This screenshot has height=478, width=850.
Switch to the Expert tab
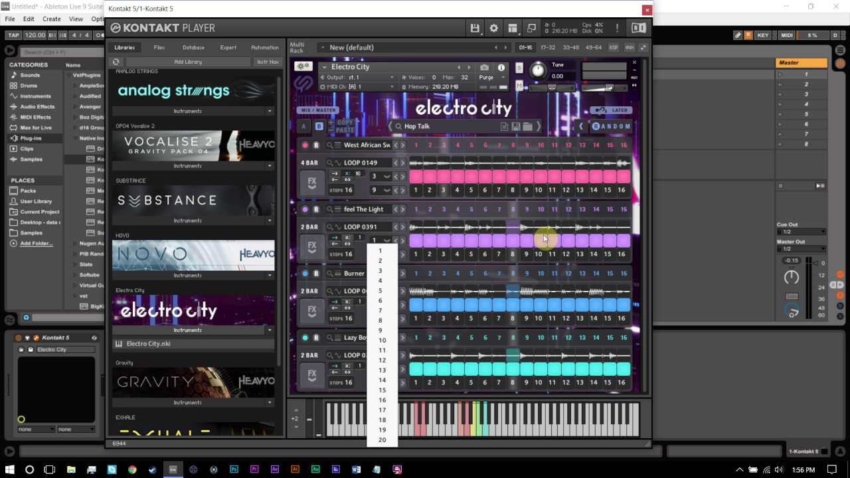click(x=228, y=47)
